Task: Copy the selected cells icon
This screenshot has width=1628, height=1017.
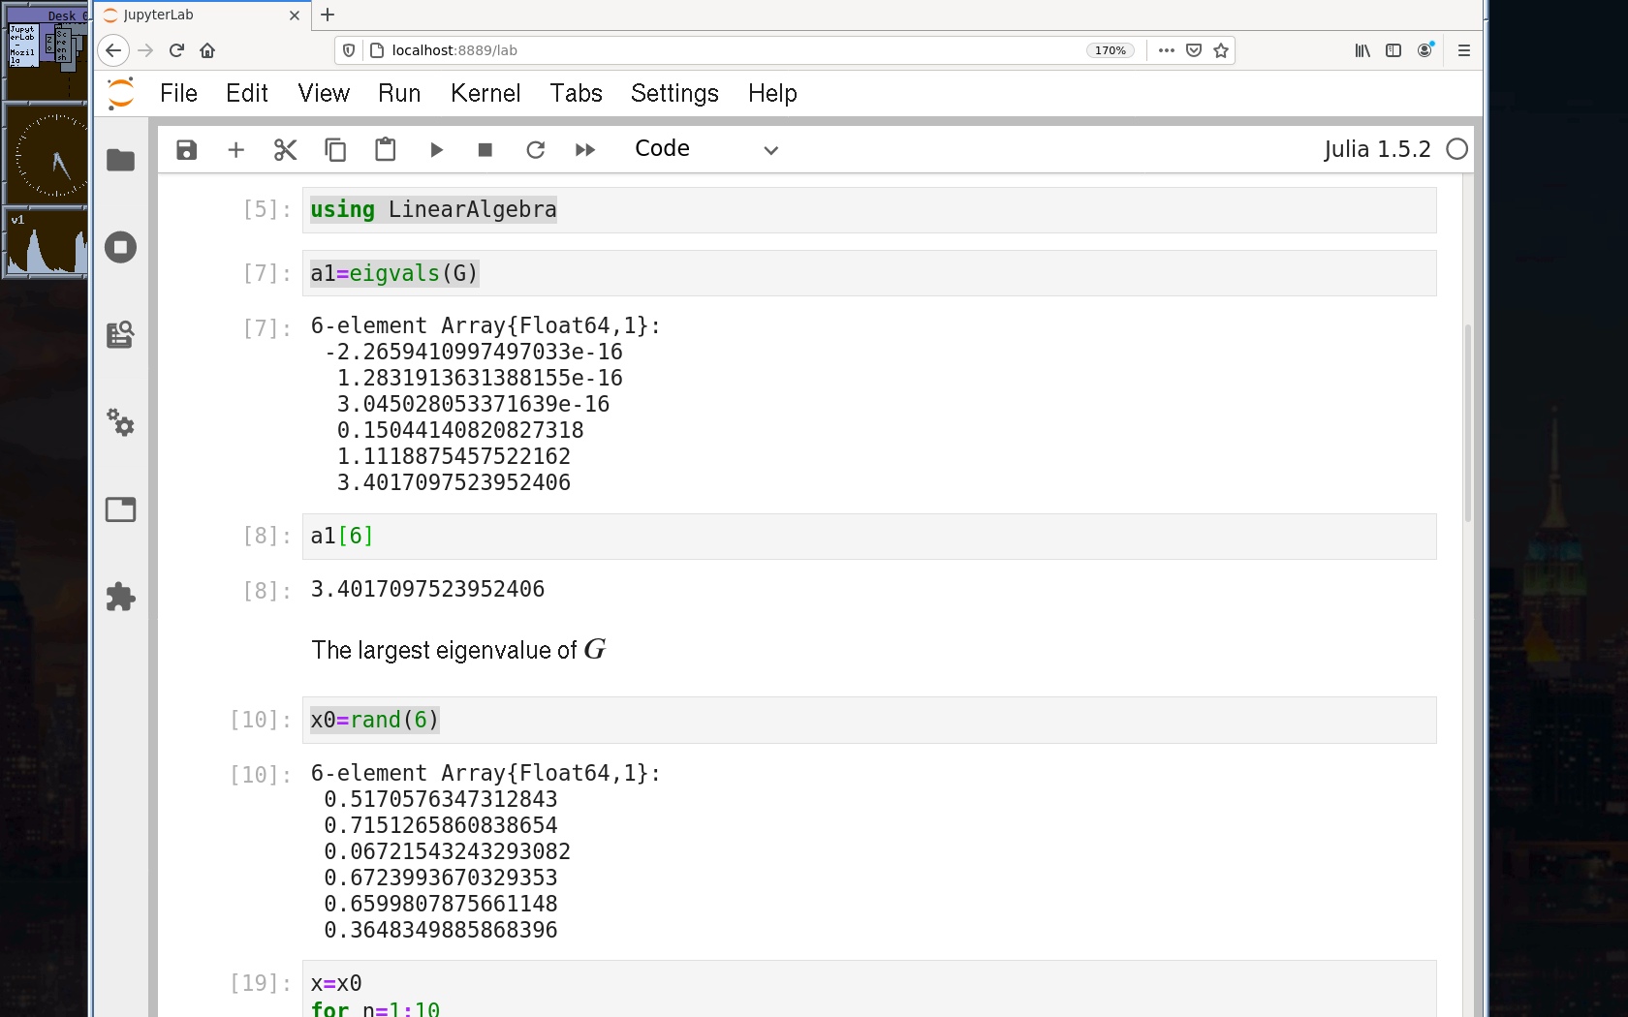Action: tap(335, 150)
